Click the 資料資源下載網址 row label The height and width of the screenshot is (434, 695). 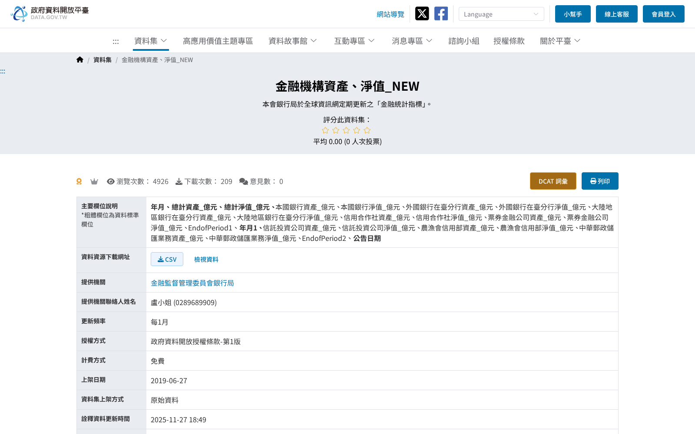[x=106, y=257]
